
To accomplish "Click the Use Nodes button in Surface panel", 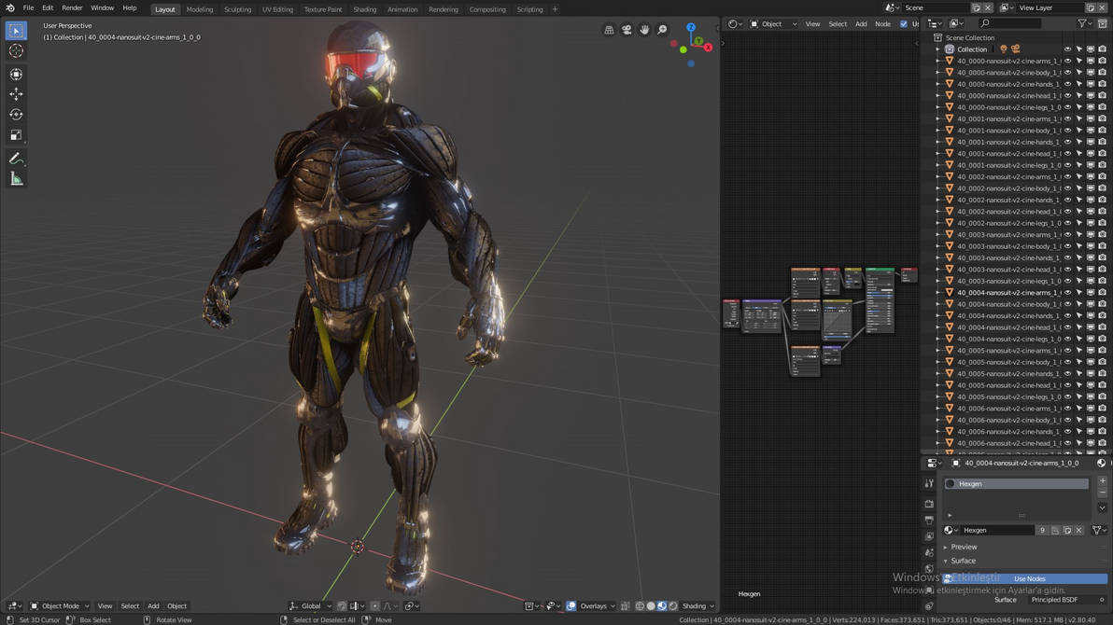I will tap(1029, 578).
